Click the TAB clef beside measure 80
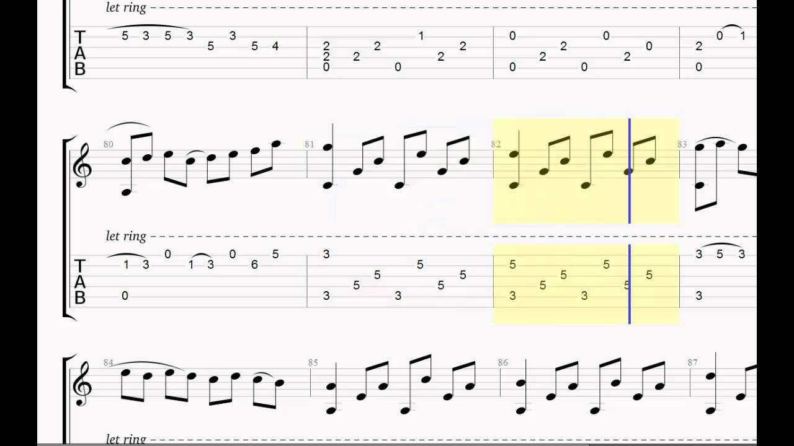Viewport: 794px width, 446px height. pos(79,282)
